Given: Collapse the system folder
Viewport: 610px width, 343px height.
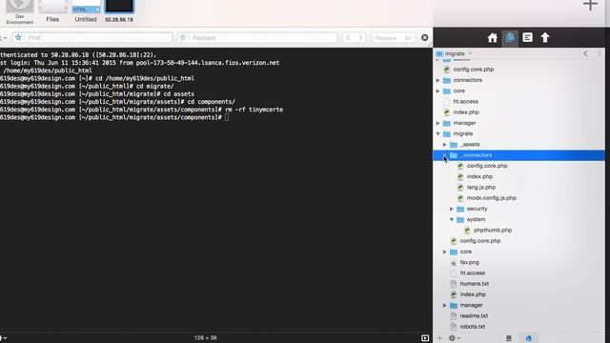Looking at the screenshot, I should click(452, 220).
